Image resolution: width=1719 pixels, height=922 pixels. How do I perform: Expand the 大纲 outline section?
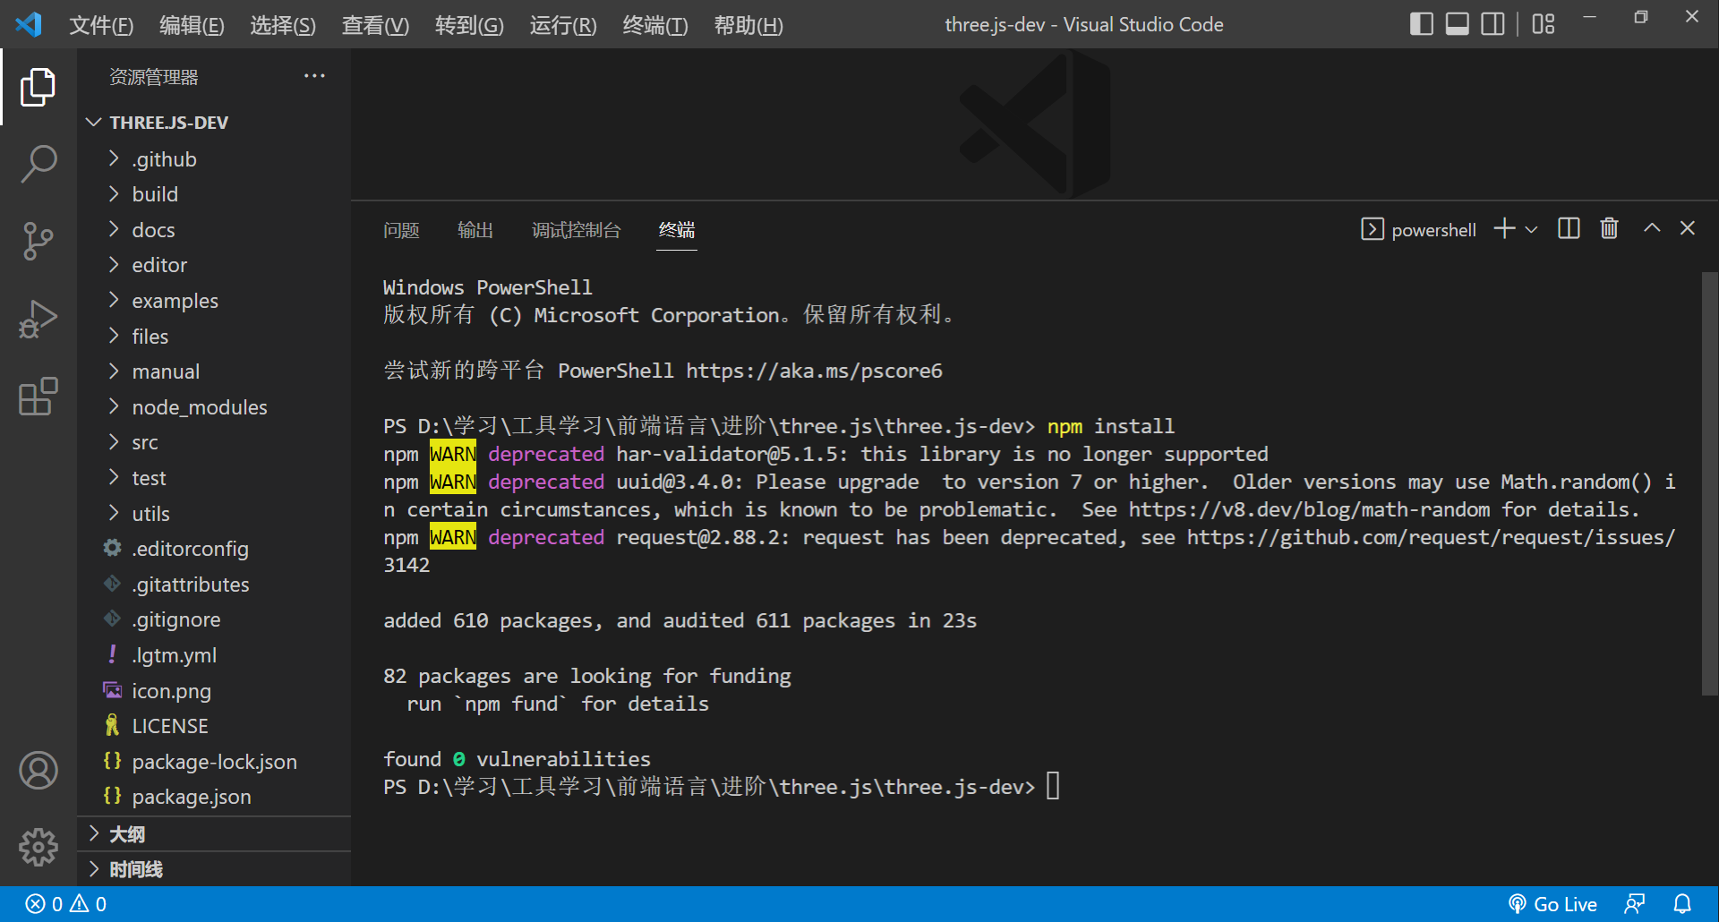pos(214,834)
